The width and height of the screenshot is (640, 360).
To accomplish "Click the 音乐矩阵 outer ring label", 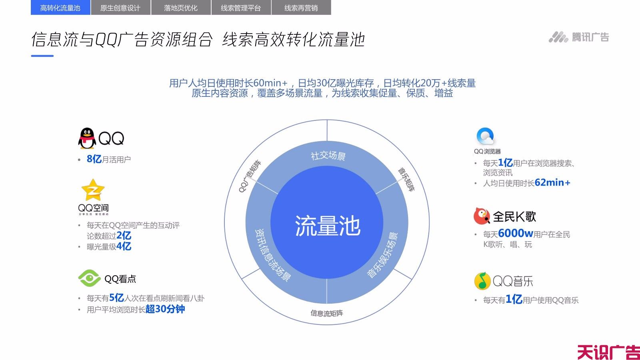I will [406, 179].
